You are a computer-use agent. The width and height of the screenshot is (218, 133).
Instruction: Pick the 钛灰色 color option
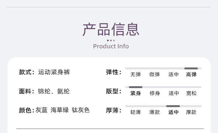click(x=81, y=110)
